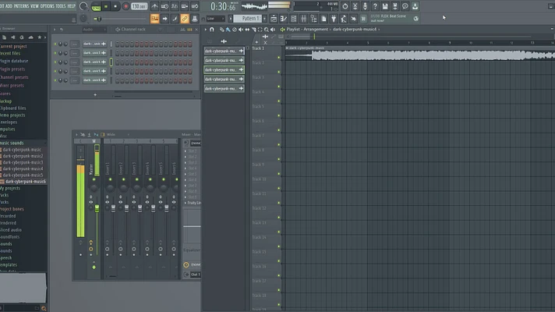Toggle the 3-2-1 countdown icon
The image size is (555, 312).
click(x=175, y=6)
